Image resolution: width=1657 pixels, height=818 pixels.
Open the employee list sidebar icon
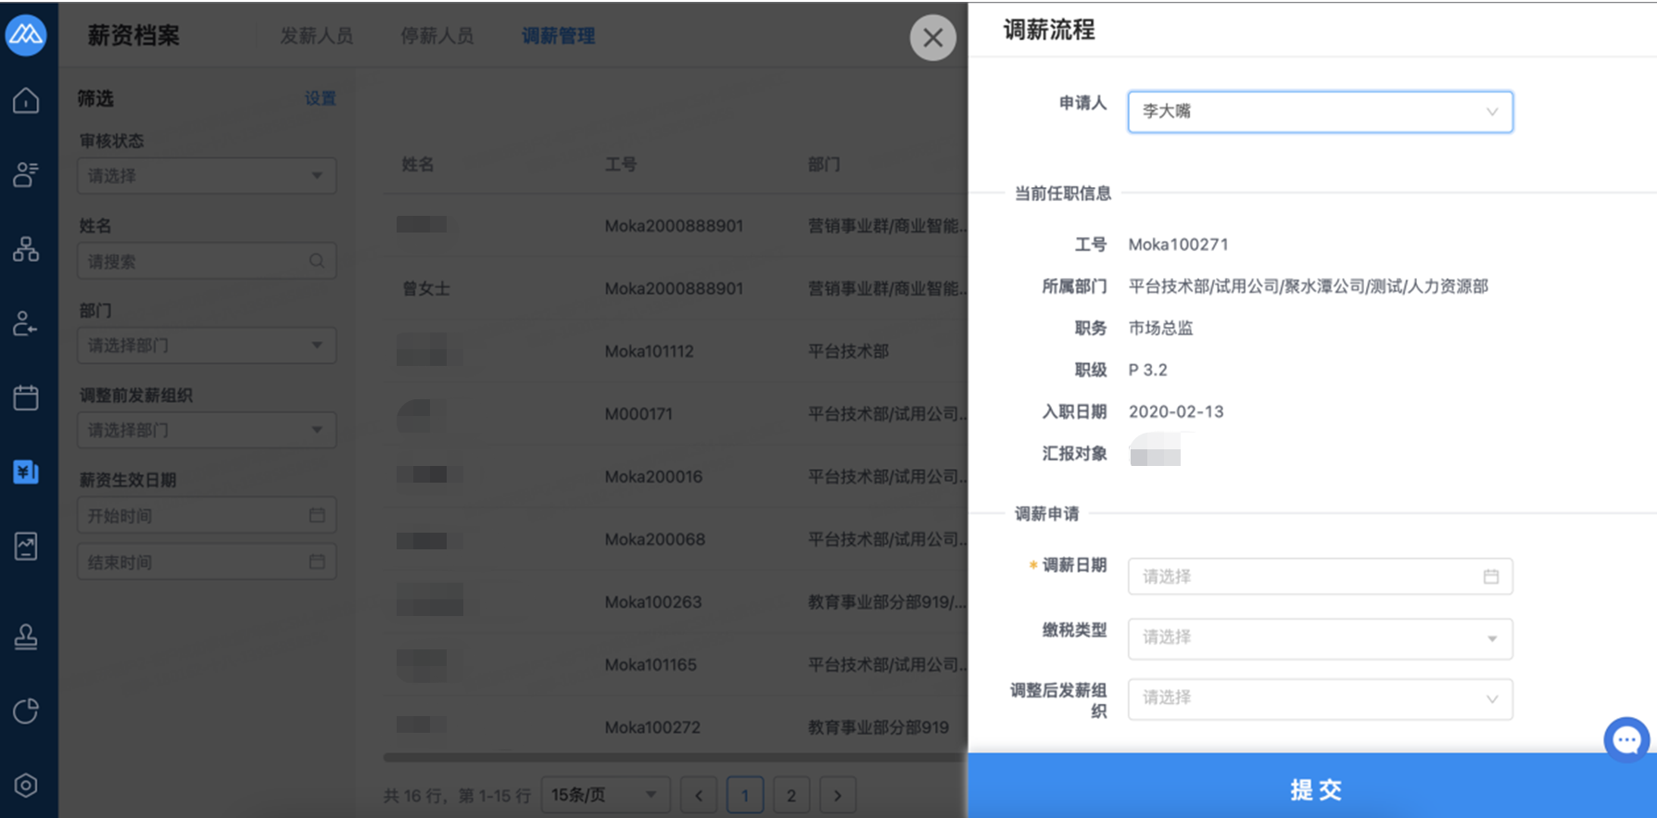pos(26,174)
